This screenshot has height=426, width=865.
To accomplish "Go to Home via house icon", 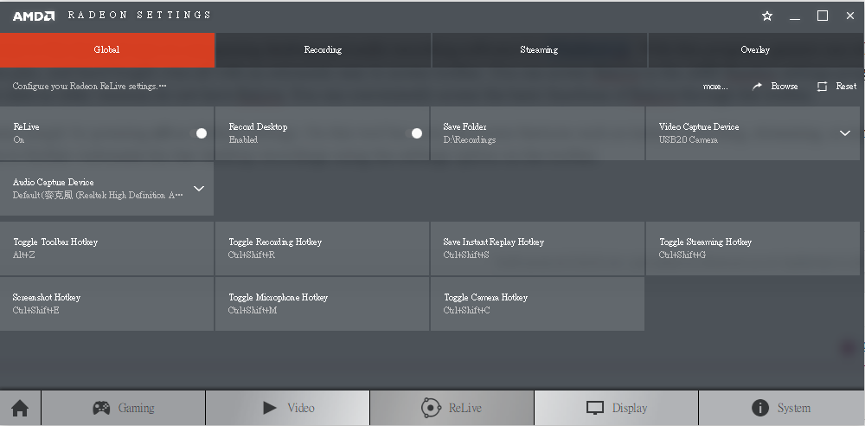I will click(x=20, y=409).
